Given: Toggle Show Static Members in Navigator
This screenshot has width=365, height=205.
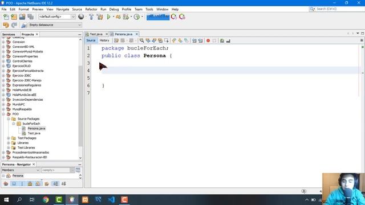Looking at the screenshot, I should point(22,183).
